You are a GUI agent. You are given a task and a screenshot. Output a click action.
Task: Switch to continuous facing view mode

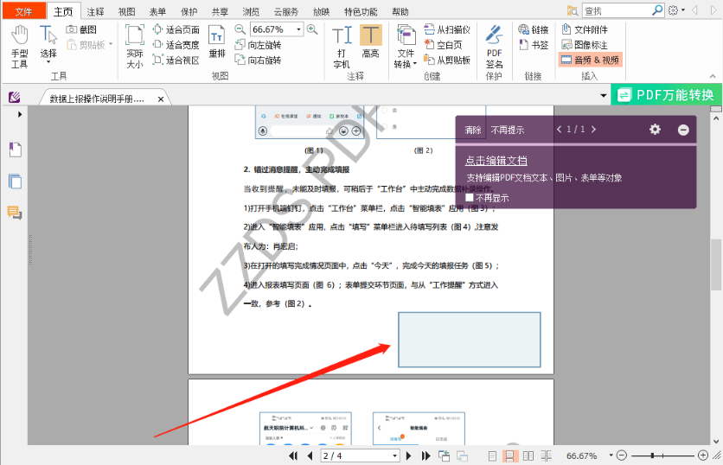(x=547, y=455)
